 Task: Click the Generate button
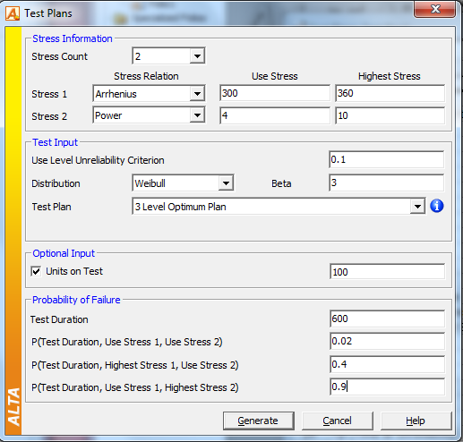(259, 421)
